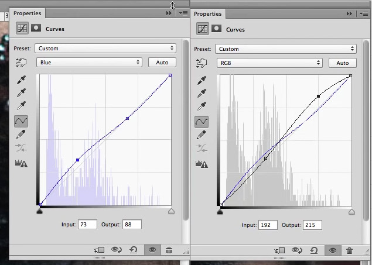
Task: Open the RGB channel dropdown
Action: [x=269, y=63]
